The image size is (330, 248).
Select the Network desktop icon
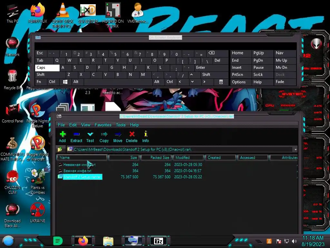tap(13, 47)
